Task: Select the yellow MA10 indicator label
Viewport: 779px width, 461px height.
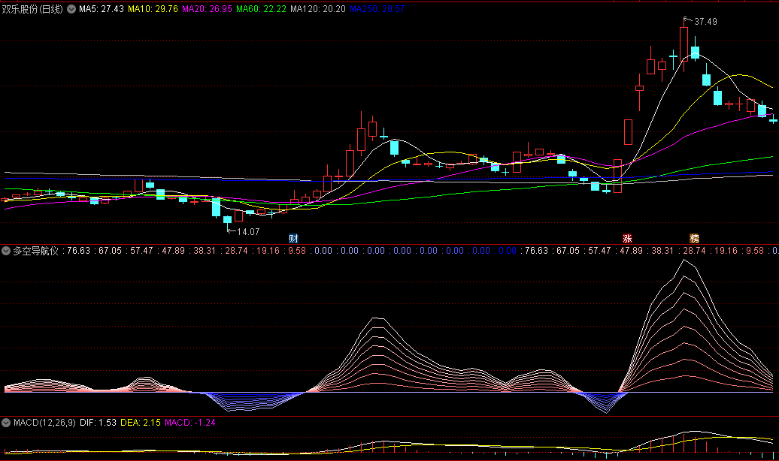Action: point(153,9)
